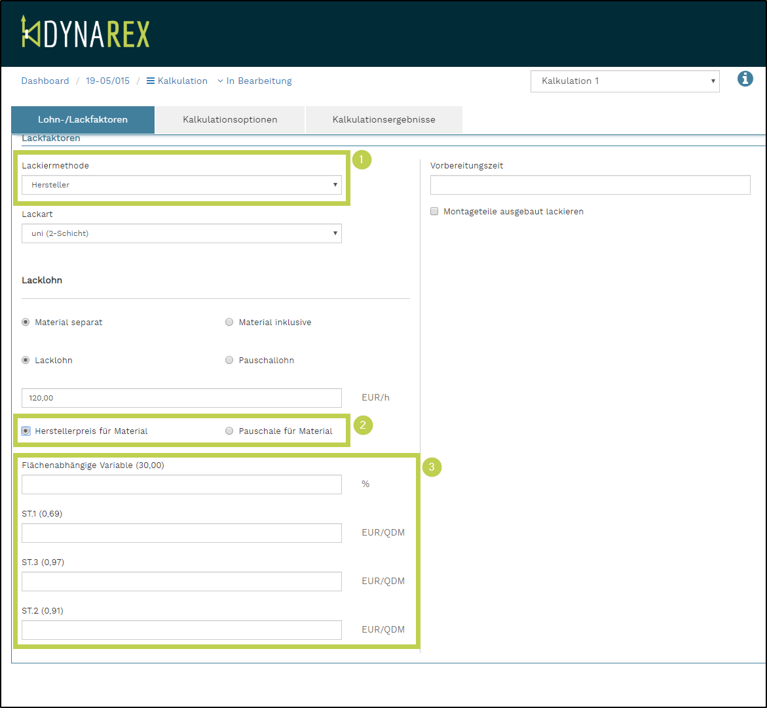Select the Material inklusive radio button
The height and width of the screenshot is (708, 767).
229,323
